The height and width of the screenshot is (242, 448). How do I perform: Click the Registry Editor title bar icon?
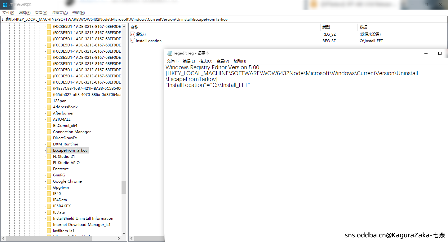[5, 5]
